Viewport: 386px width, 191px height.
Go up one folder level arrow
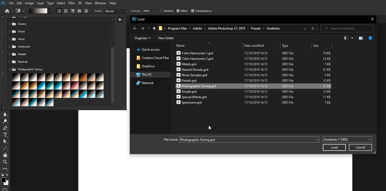(154, 29)
